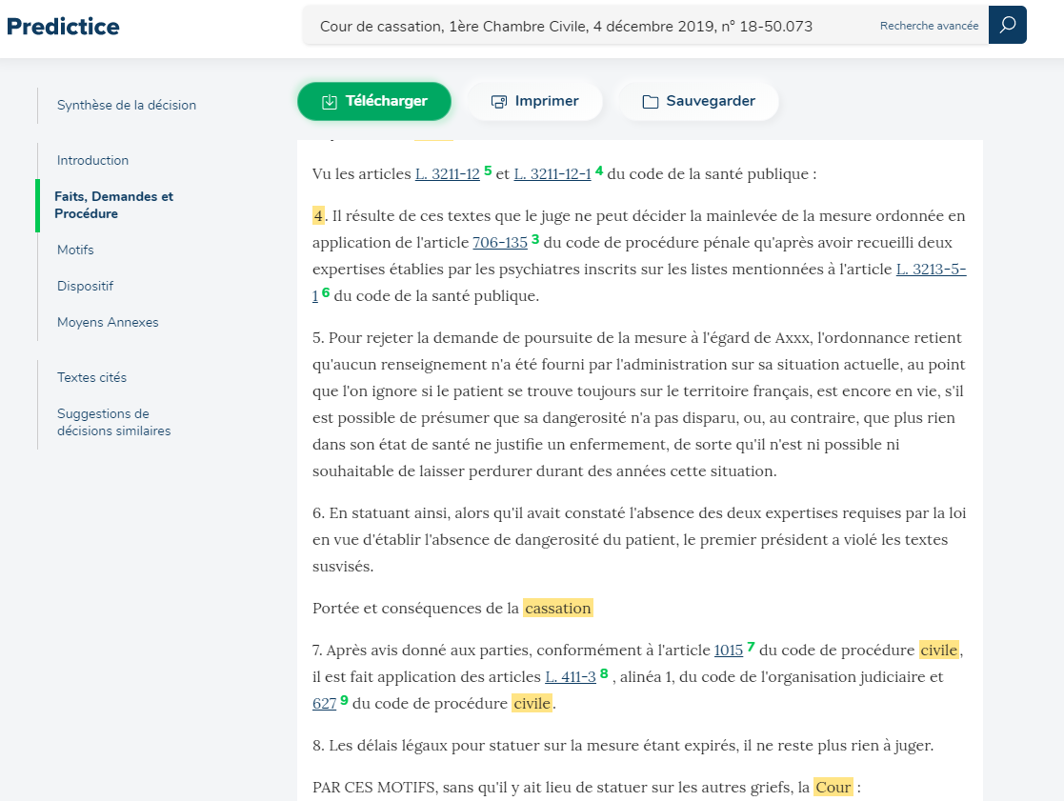Print the decision using Imprimer
The width and height of the screenshot is (1064, 801).
[x=534, y=101]
